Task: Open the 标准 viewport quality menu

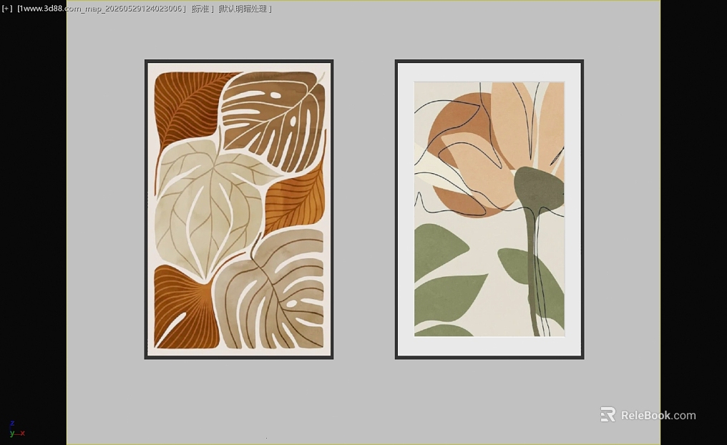Action: [203, 9]
